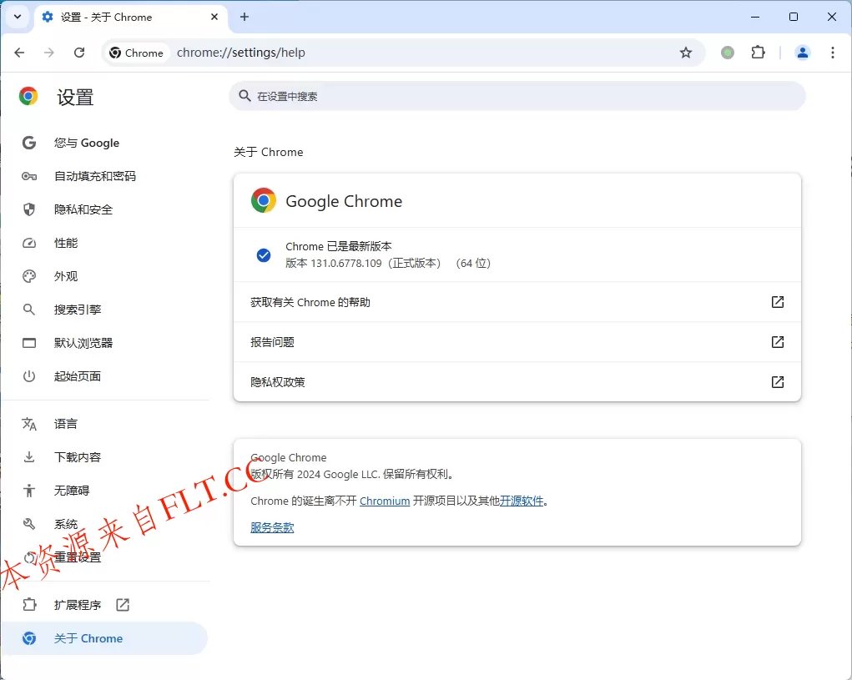The width and height of the screenshot is (852, 680).
Task: Open 语言 settings section
Action: (105, 424)
